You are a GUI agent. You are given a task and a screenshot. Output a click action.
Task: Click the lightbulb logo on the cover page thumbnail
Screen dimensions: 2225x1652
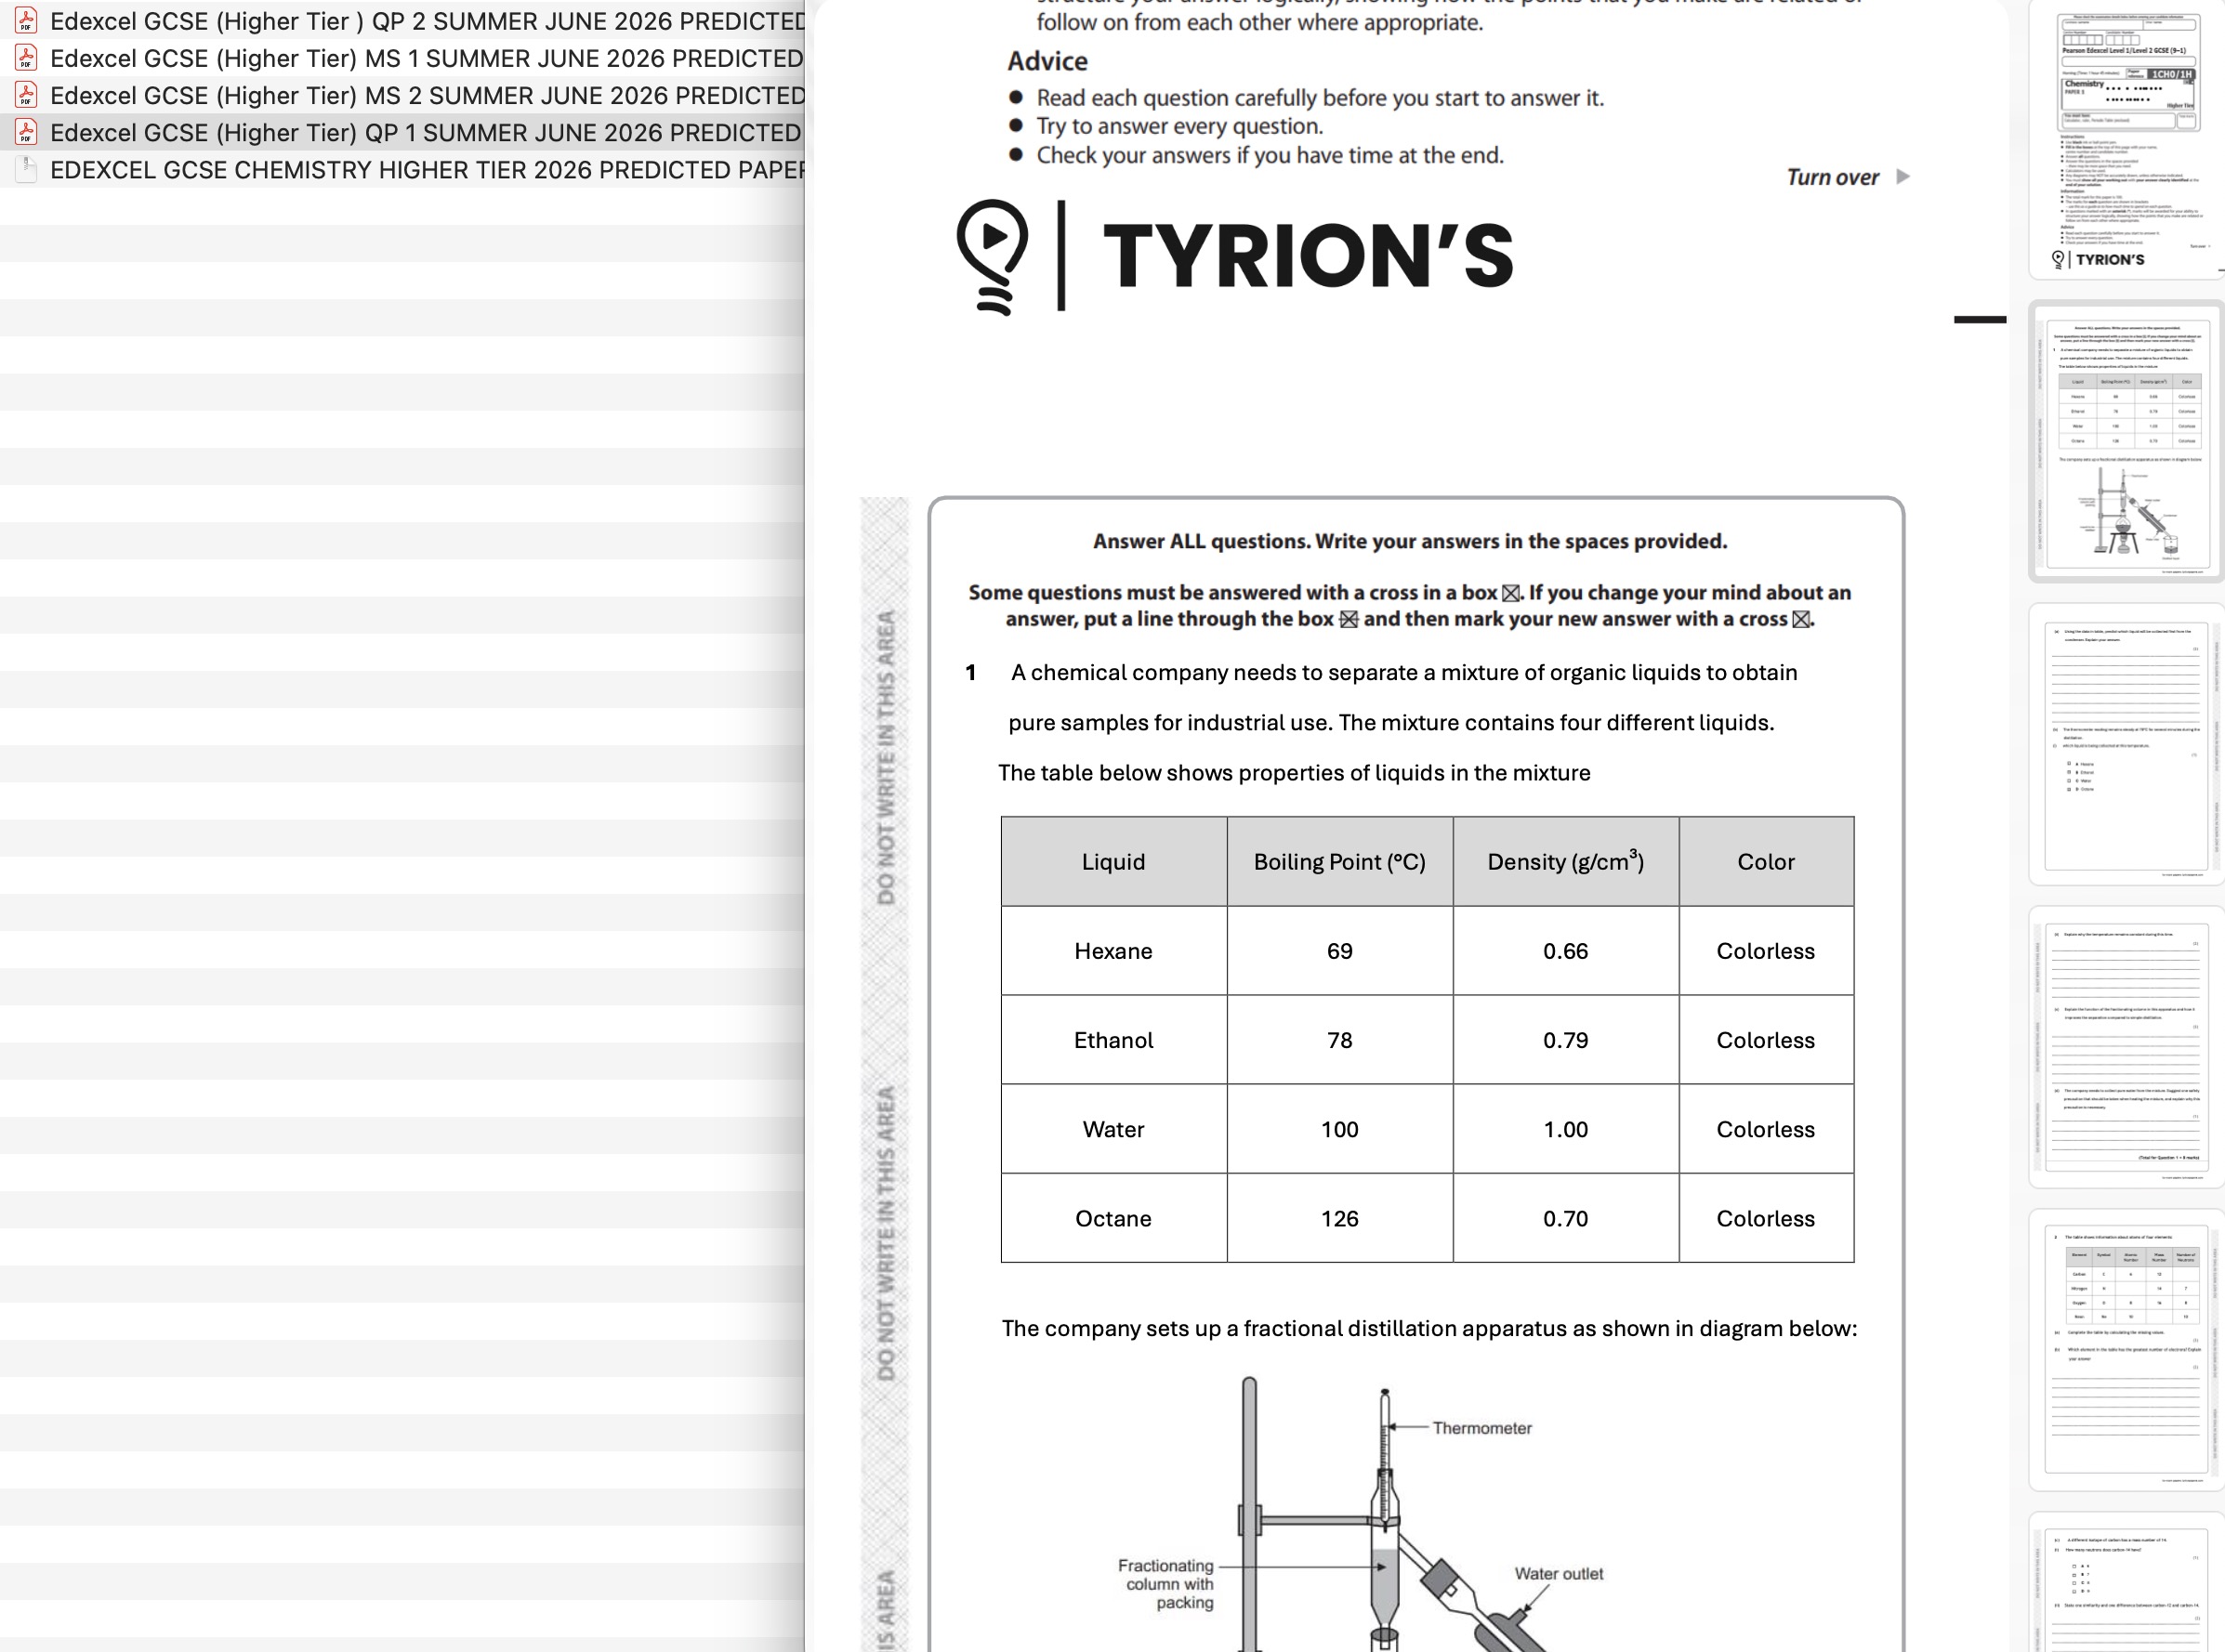point(2057,260)
